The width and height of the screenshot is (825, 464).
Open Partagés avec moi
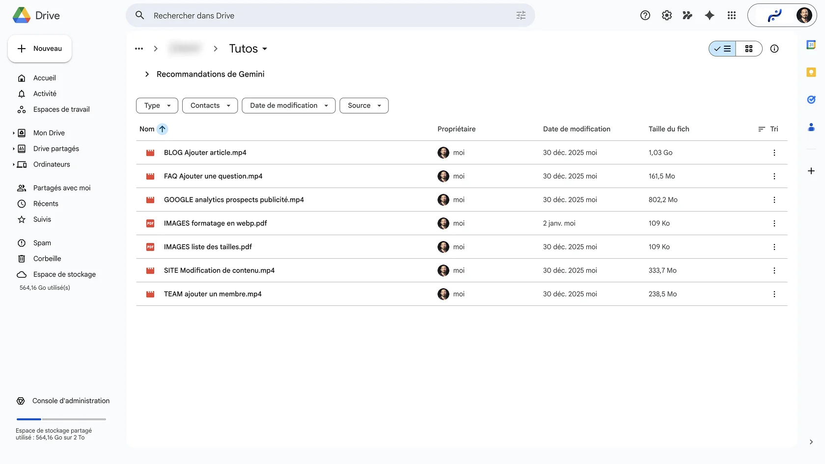[62, 188]
